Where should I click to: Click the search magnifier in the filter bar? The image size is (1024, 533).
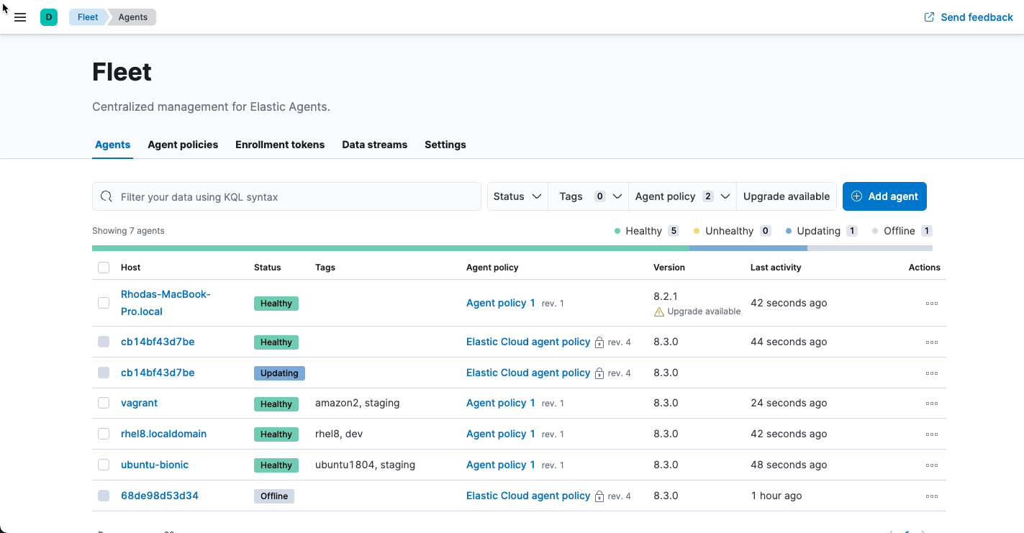click(x=107, y=196)
